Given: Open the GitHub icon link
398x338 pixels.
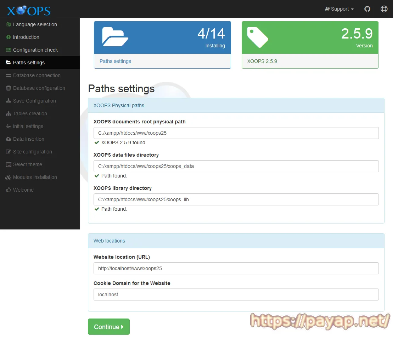Looking at the screenshot, I should (x=367, y=9).
